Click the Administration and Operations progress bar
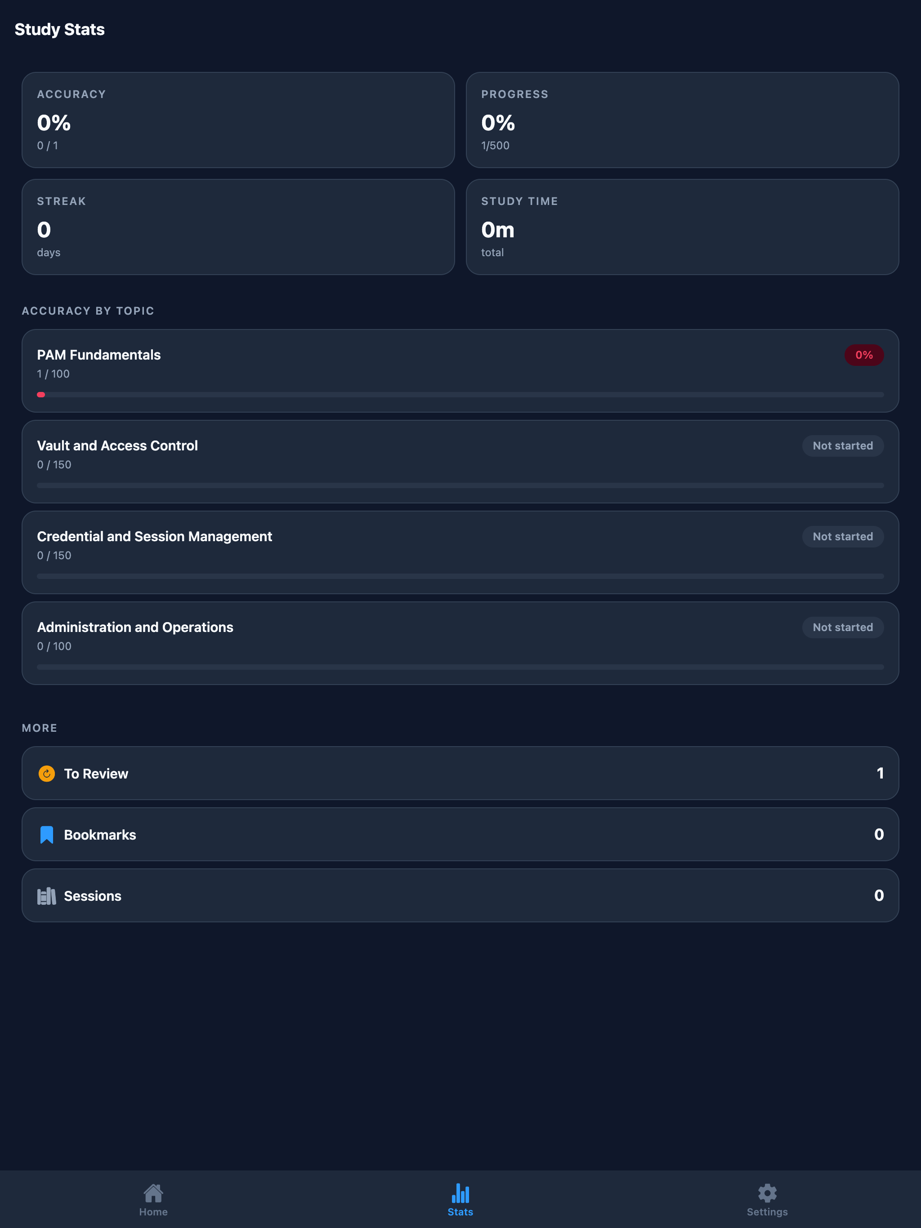The height and width of the screenshot is (1228, 921). [x=460, y=667]
